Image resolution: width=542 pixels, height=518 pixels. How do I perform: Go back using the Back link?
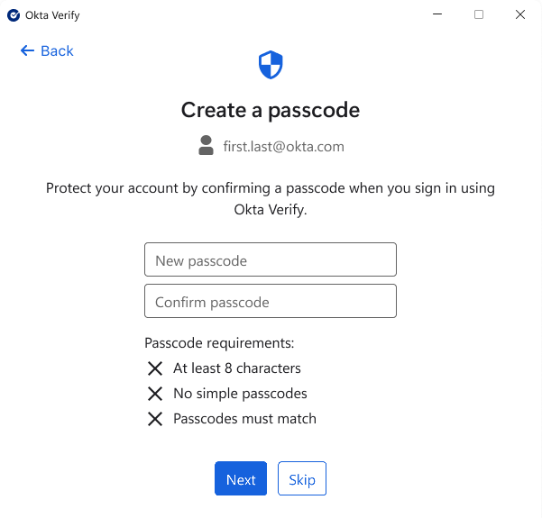pyautogui.click(x=57, y=51)
